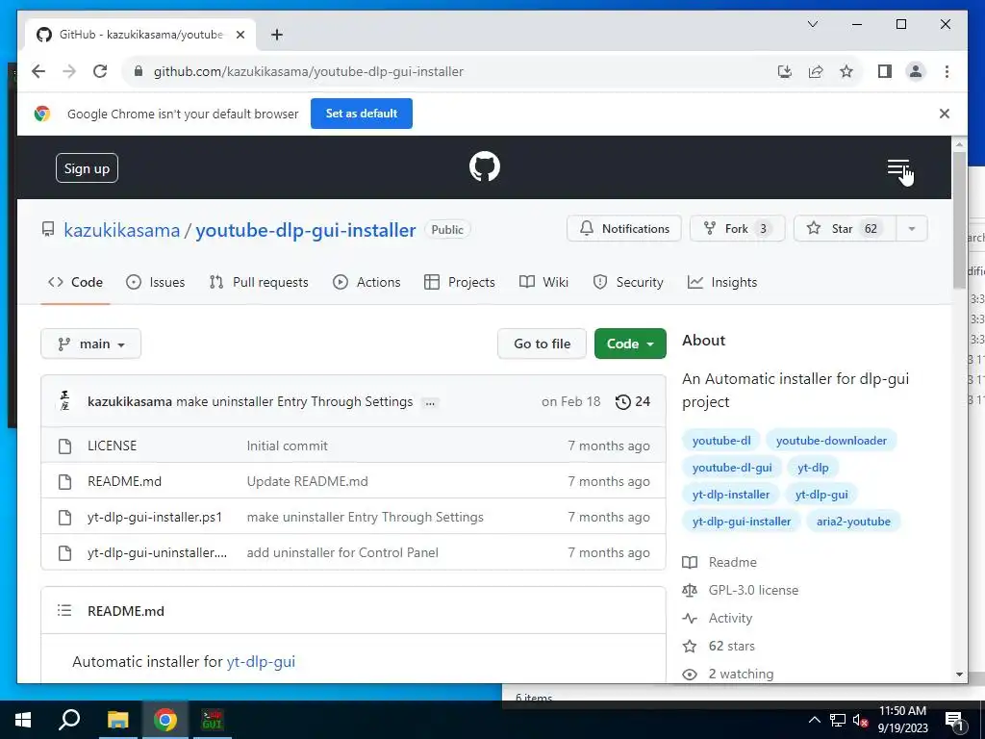Click youtube-dl-gui topic tag
985x739 pixels.
[x=732, y=468]
